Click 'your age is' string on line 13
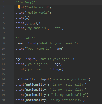This screenshot has height=104, width=102. click(x=38, y=64)
